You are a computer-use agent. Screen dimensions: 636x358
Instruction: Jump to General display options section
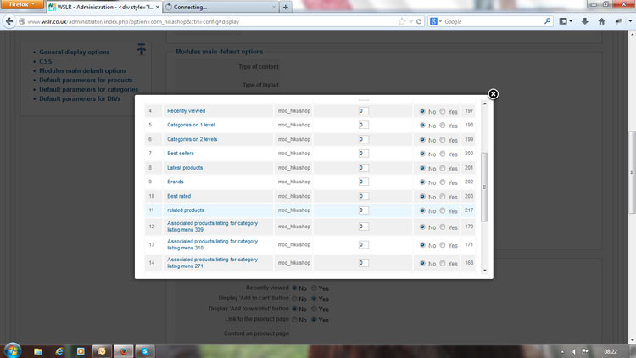[75, 52]
